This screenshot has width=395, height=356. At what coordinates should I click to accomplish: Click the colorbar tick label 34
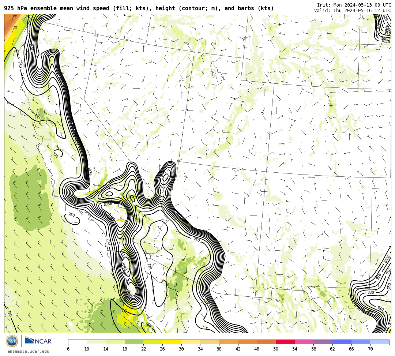tap(200, 349)
